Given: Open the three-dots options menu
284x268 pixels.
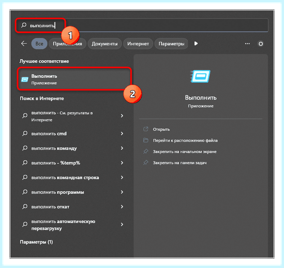Looking at the screenshot, I should [247, 44].
